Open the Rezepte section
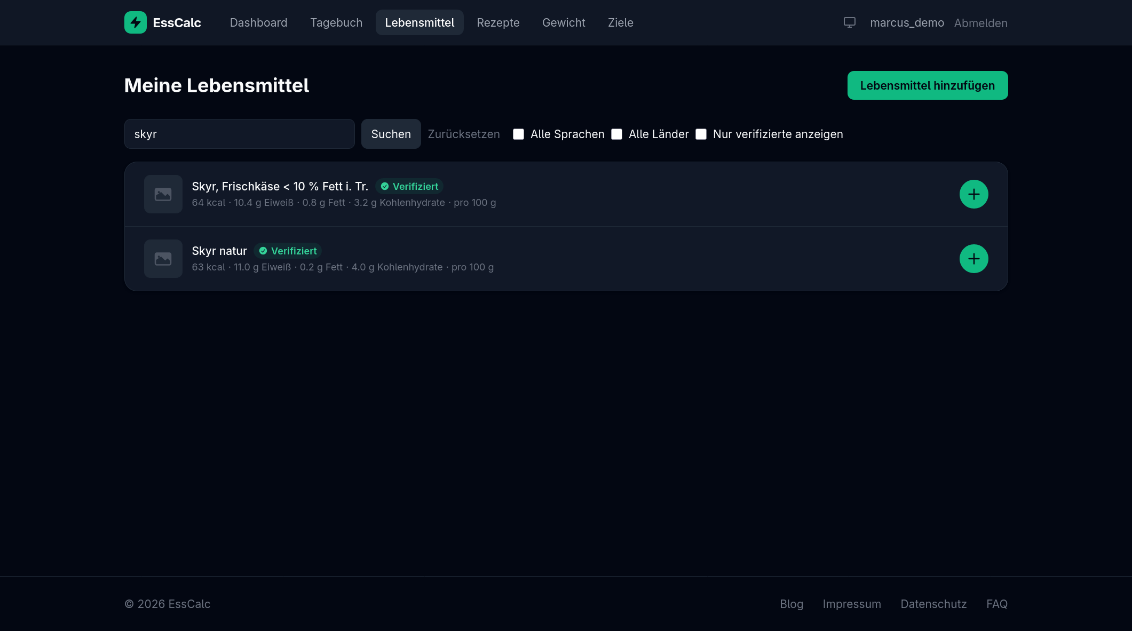 [498, 22]
